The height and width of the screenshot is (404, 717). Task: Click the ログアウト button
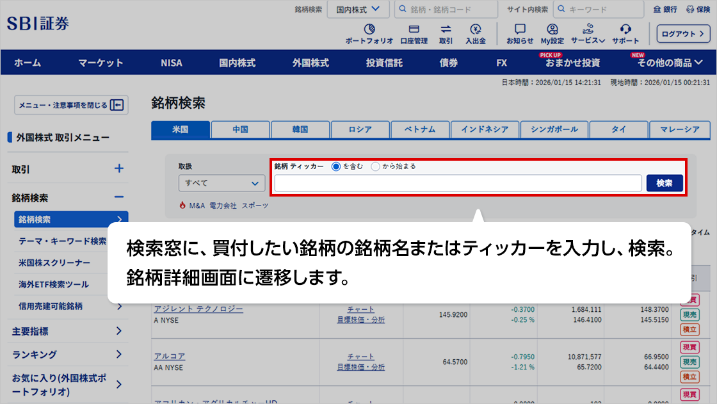click(x=683, y=33)
